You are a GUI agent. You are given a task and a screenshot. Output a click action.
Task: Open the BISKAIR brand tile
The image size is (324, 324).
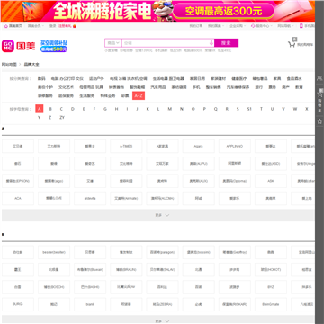[235, 304]
